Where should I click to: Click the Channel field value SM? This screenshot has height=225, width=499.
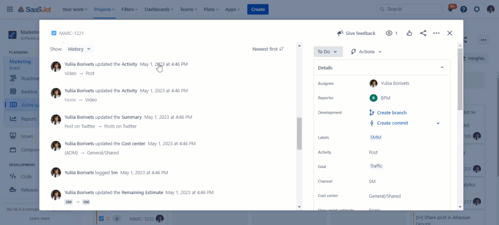[x=372, y=181]
